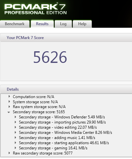The image size is (132, 159).
Task: Expand the Raw system storage score arrow
Action: click(x=9, y=107)
